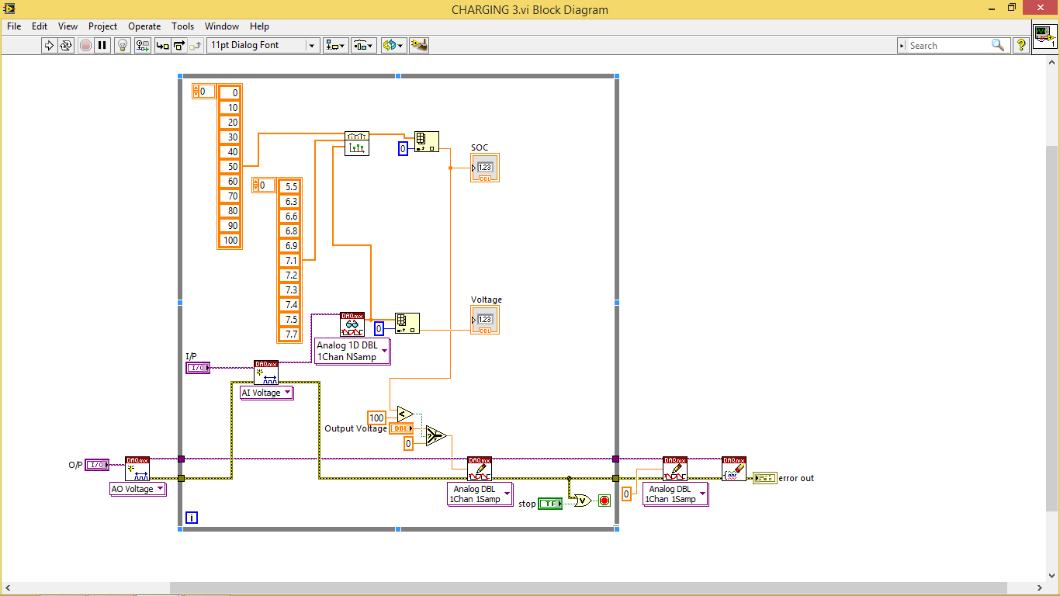1060x596 pixels.
Task: Open Reorder dropdown in toolbar
Action: tap(393, 45)
